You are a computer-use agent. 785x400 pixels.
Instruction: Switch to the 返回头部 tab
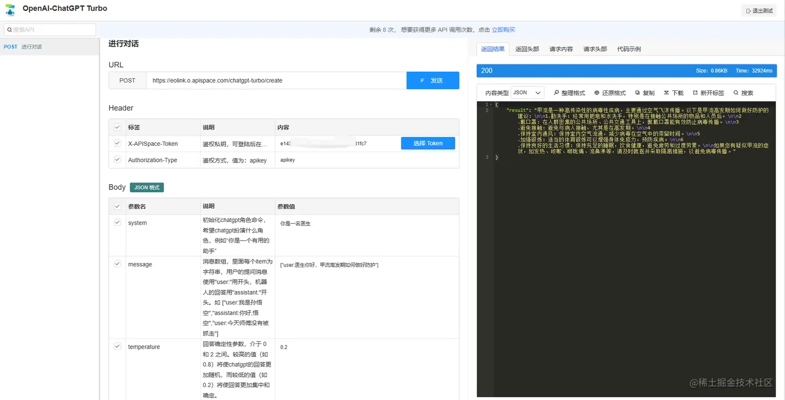pos(527,49)
